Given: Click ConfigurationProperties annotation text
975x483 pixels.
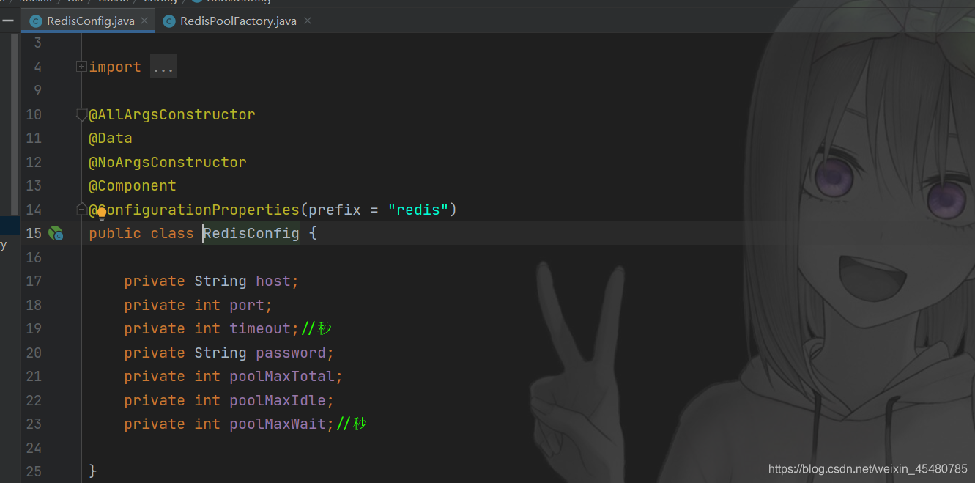Looking at the screenshot, I should point(194,210).
